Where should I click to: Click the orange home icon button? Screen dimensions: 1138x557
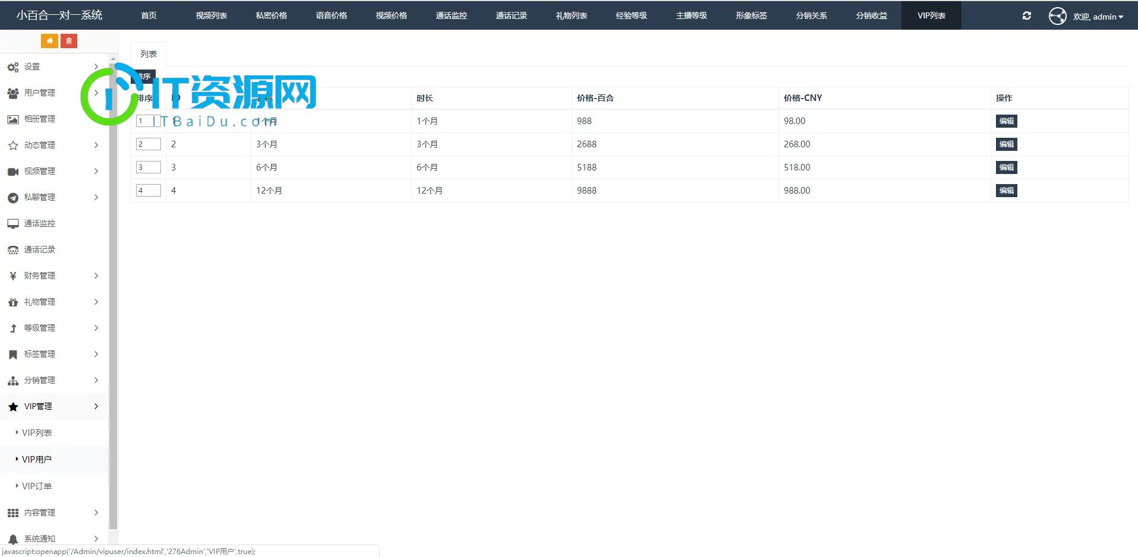pyautogui.click(x=49, y=41)
